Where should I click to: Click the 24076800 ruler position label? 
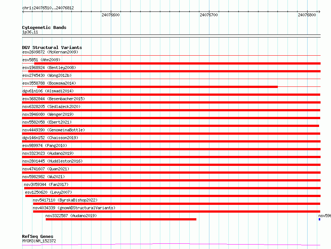click(307, 15)
